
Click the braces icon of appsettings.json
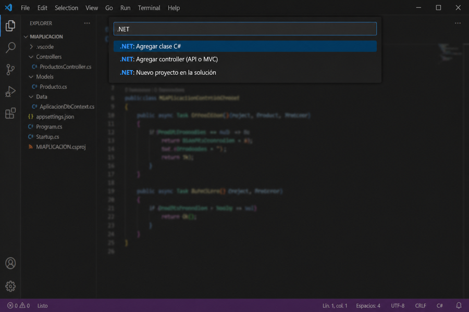[x=31, y=116]
